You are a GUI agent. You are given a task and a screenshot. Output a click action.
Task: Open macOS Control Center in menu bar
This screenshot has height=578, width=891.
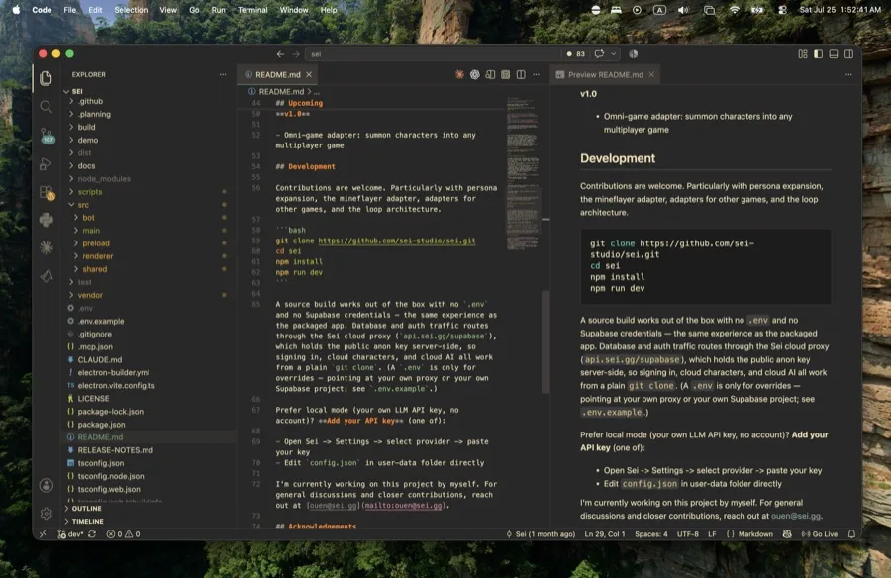point(782,10)
